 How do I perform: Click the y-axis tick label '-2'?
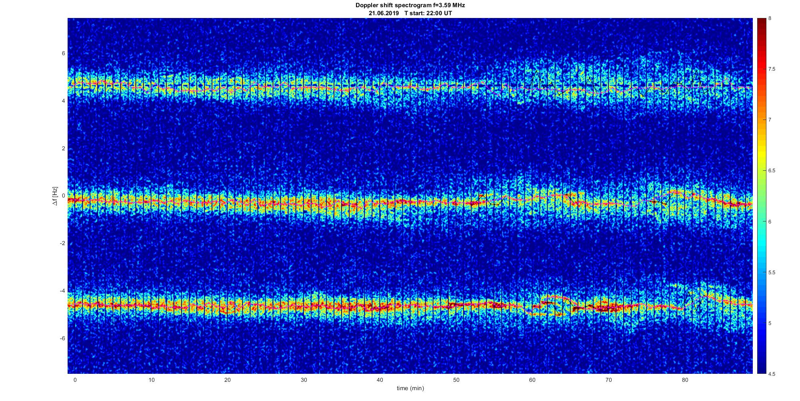pyautogui.click(x=62, y=243)
